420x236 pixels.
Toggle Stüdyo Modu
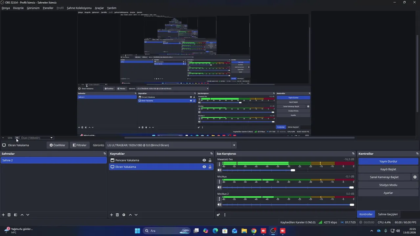(388, 185)
